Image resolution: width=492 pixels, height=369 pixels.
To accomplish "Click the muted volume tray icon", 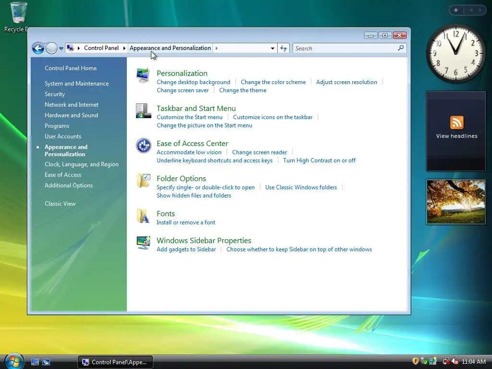I will (455, 361).
